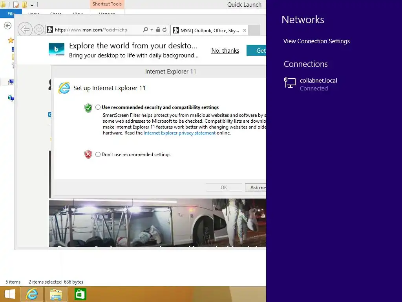
Task: Dismiss banner with No, thanks
Action: (x=225, y=51)
